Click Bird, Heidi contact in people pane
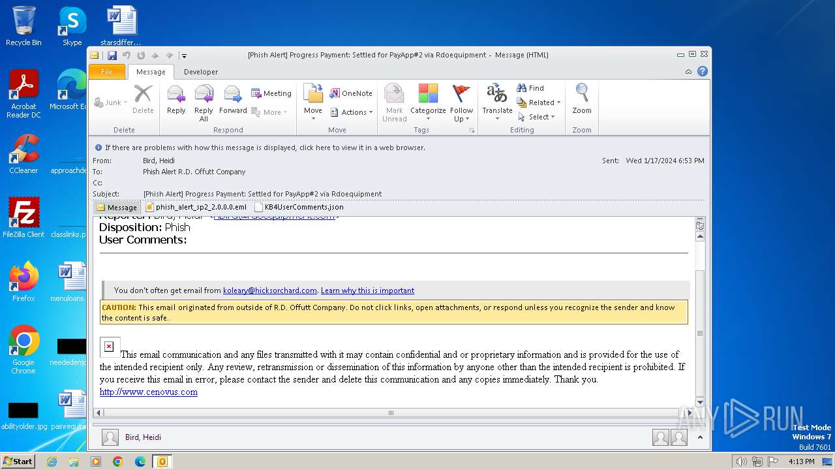 click(x=143, y=437)
